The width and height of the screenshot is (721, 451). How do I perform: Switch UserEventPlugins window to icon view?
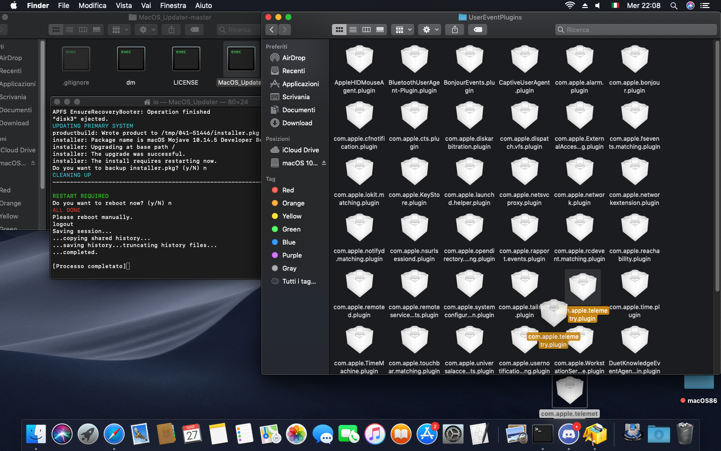[x=339, y=30]
